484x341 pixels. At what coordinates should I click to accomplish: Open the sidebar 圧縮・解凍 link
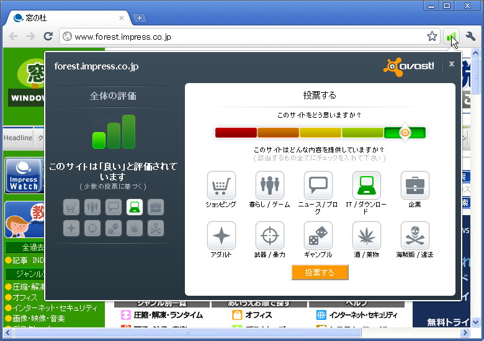[28, 287]
